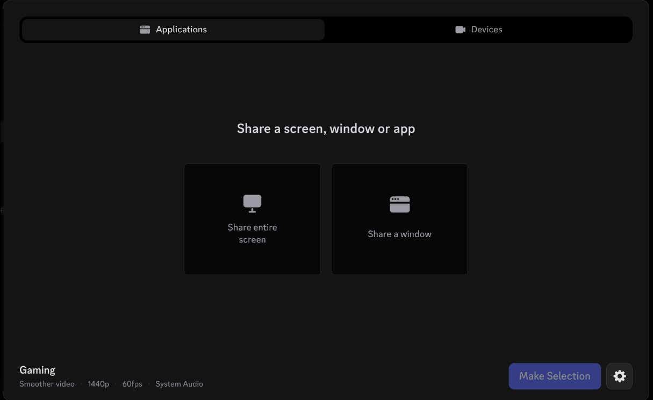Click the camera icon next to Devices
The height and width of the screenshot is (400, 653).
[460, 29]
